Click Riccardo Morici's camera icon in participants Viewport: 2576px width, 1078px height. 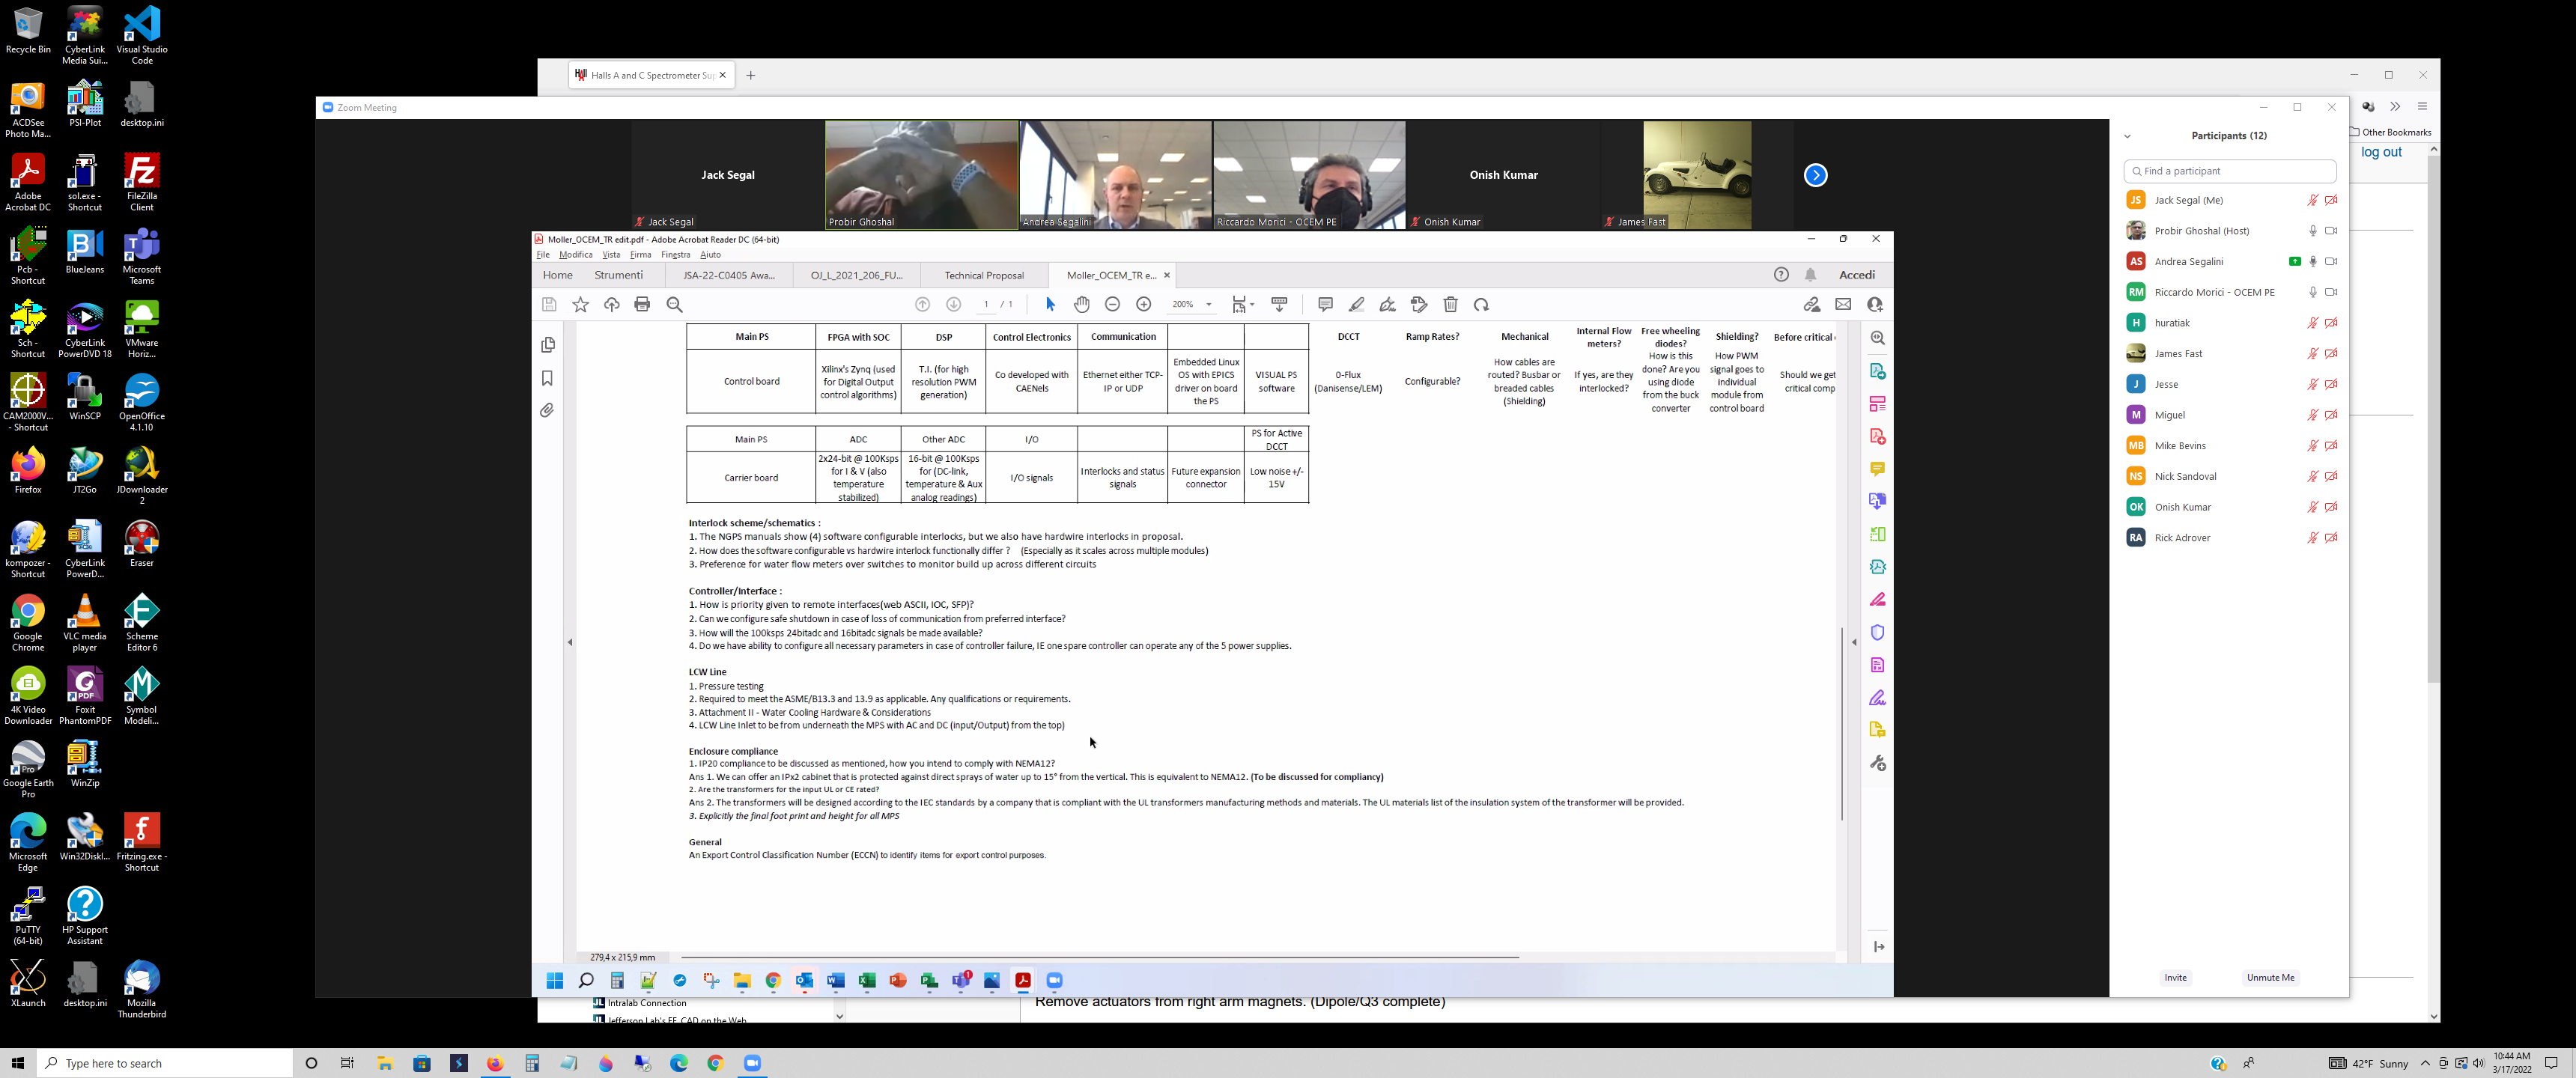pos(2331,292)
